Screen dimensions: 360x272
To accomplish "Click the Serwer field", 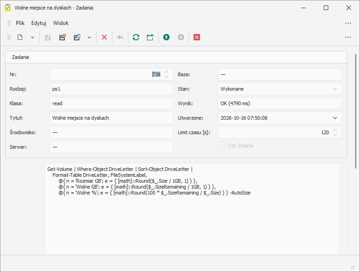I will coord(112,147).
